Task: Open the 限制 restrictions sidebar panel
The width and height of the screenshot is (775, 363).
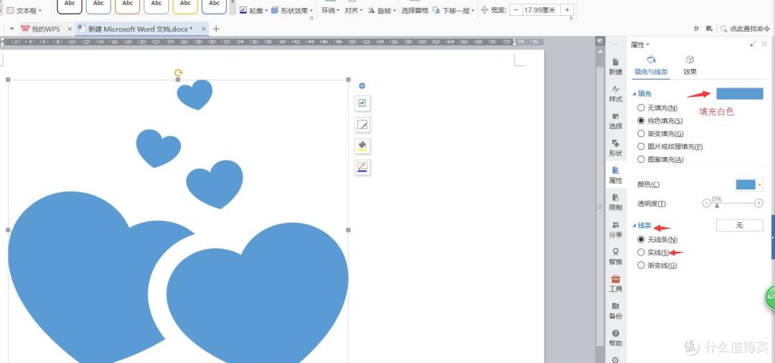Action: tap(616, 202)
